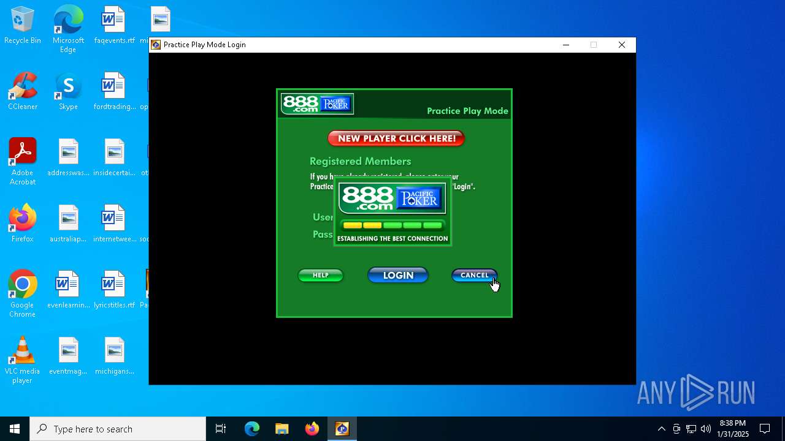The height and width of the screenshot is (441, 785).
Task: Select the fordtrading document icon
Action: (114, 92)
